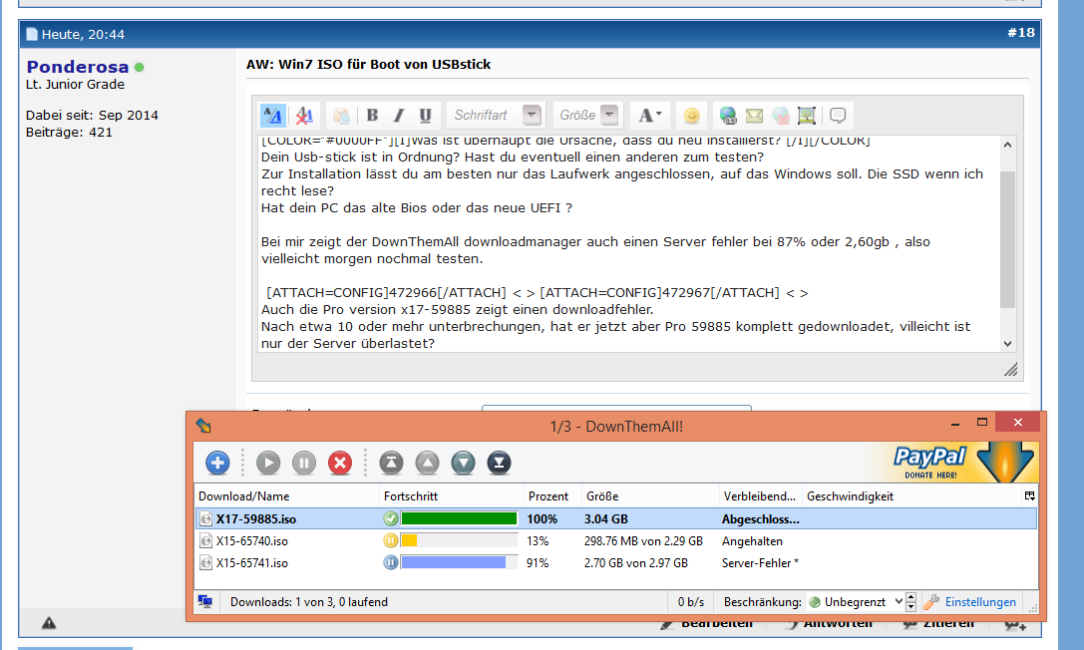
Task: Pause selected download in DownThemAll toolbar
Action: 303,463
